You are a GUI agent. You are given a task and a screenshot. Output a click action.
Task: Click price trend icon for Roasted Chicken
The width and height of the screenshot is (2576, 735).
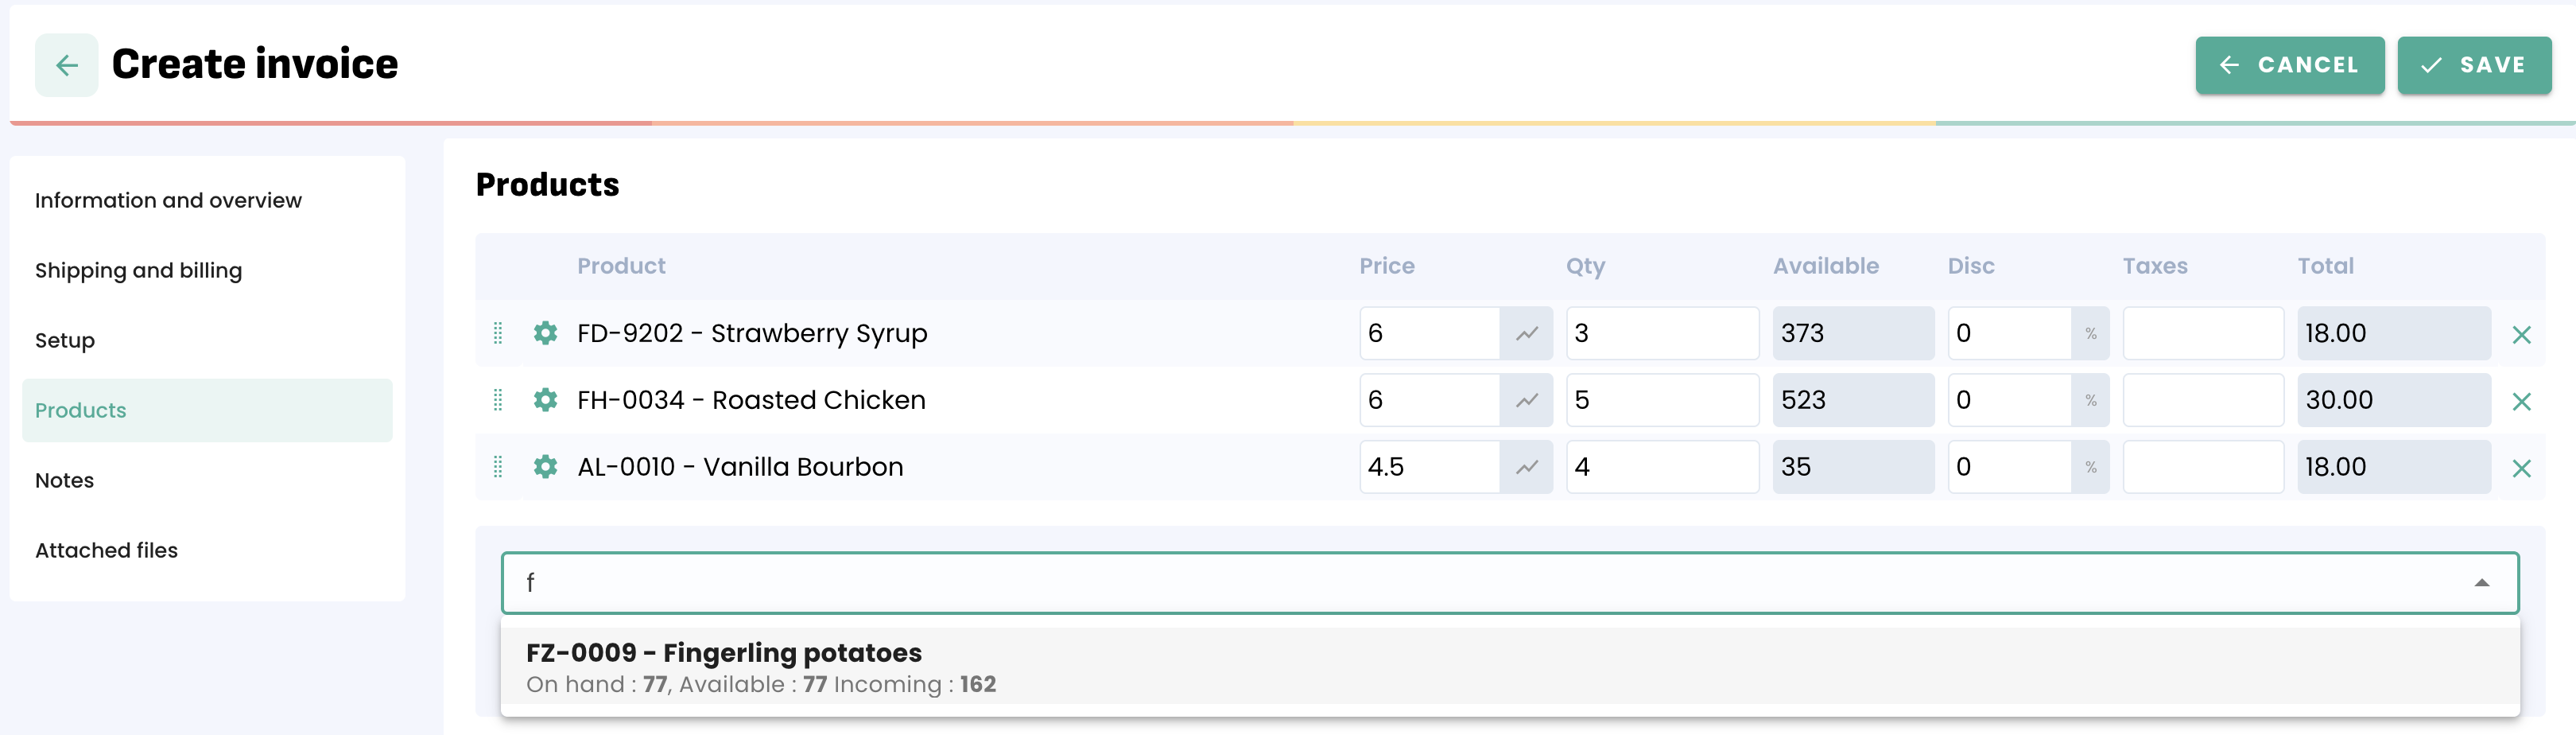1526,400
